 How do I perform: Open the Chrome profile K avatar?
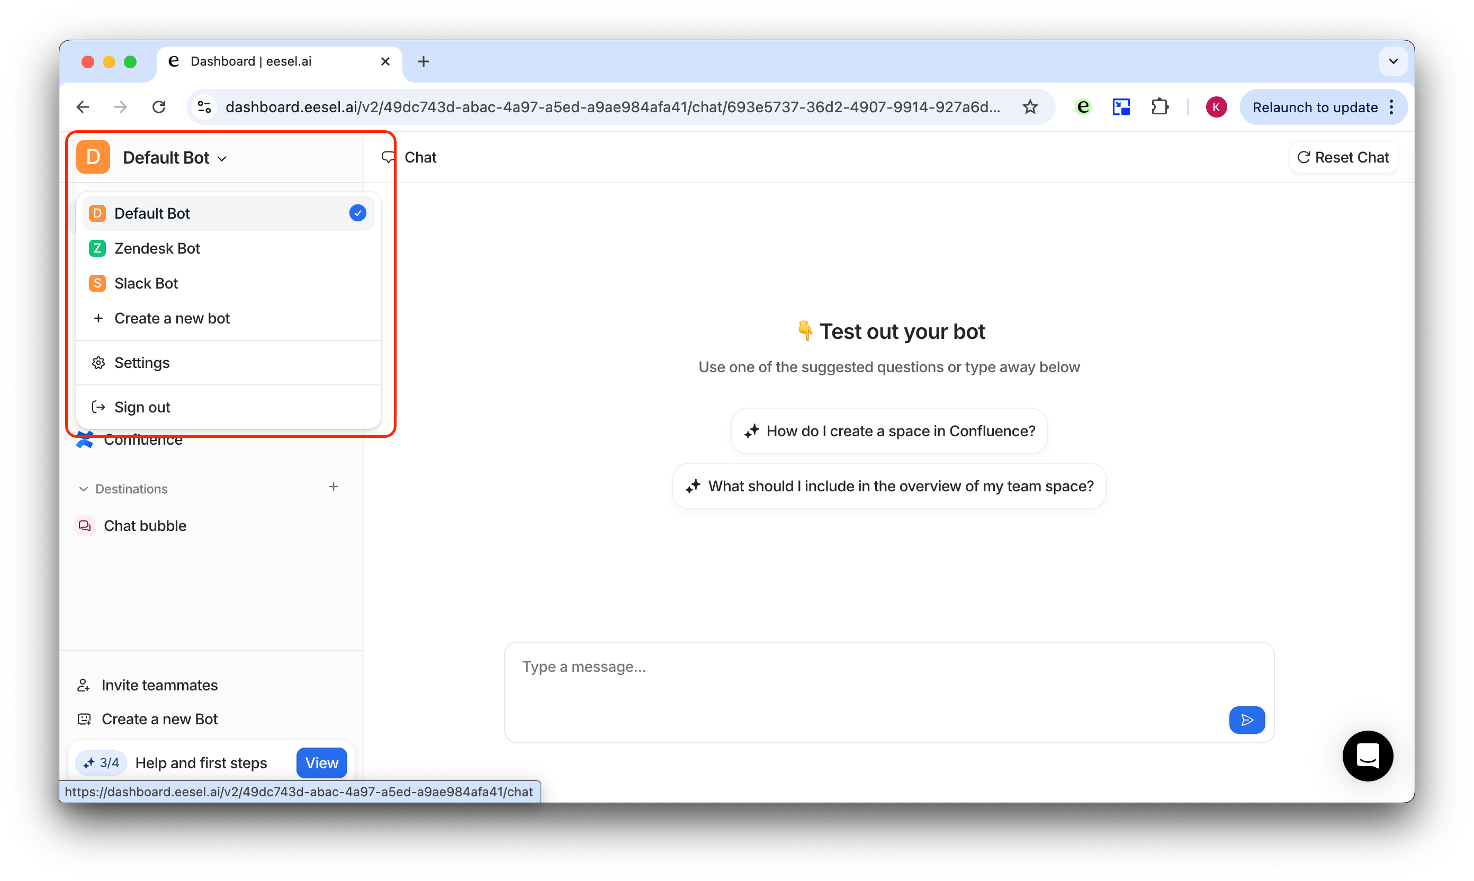1216,107
